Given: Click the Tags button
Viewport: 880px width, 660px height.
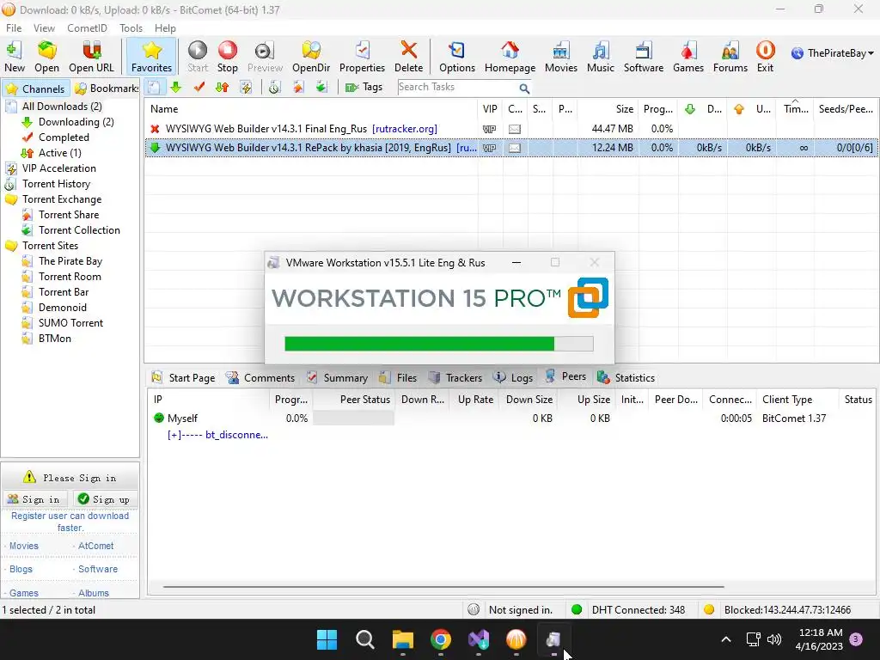Looking at the screenshot, I should coord(364,87).
